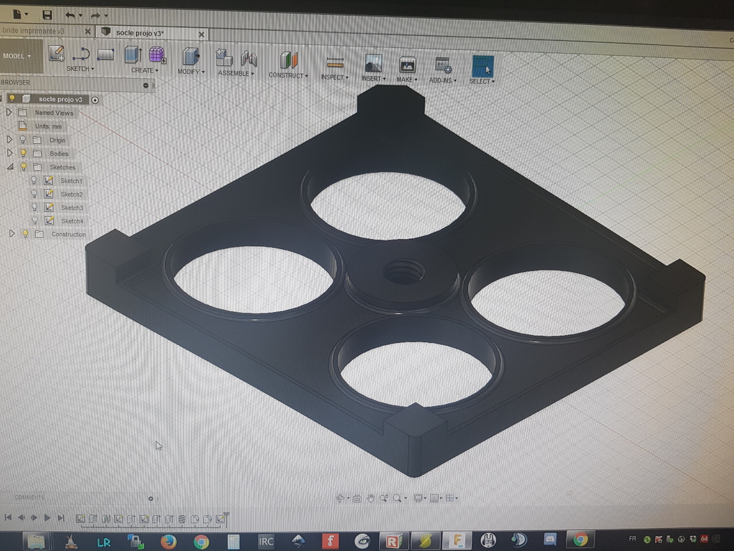Open Discord from the taskbar
The width and height of the screenshot is (734, 551).
[550, 540]
